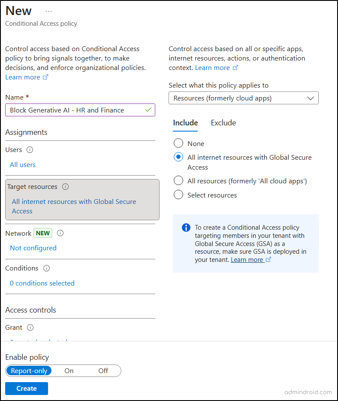The height and width of the screenshot is (401, 338).
Task: Open the Network setting via Not configured
Action: (x=33, y=248)
